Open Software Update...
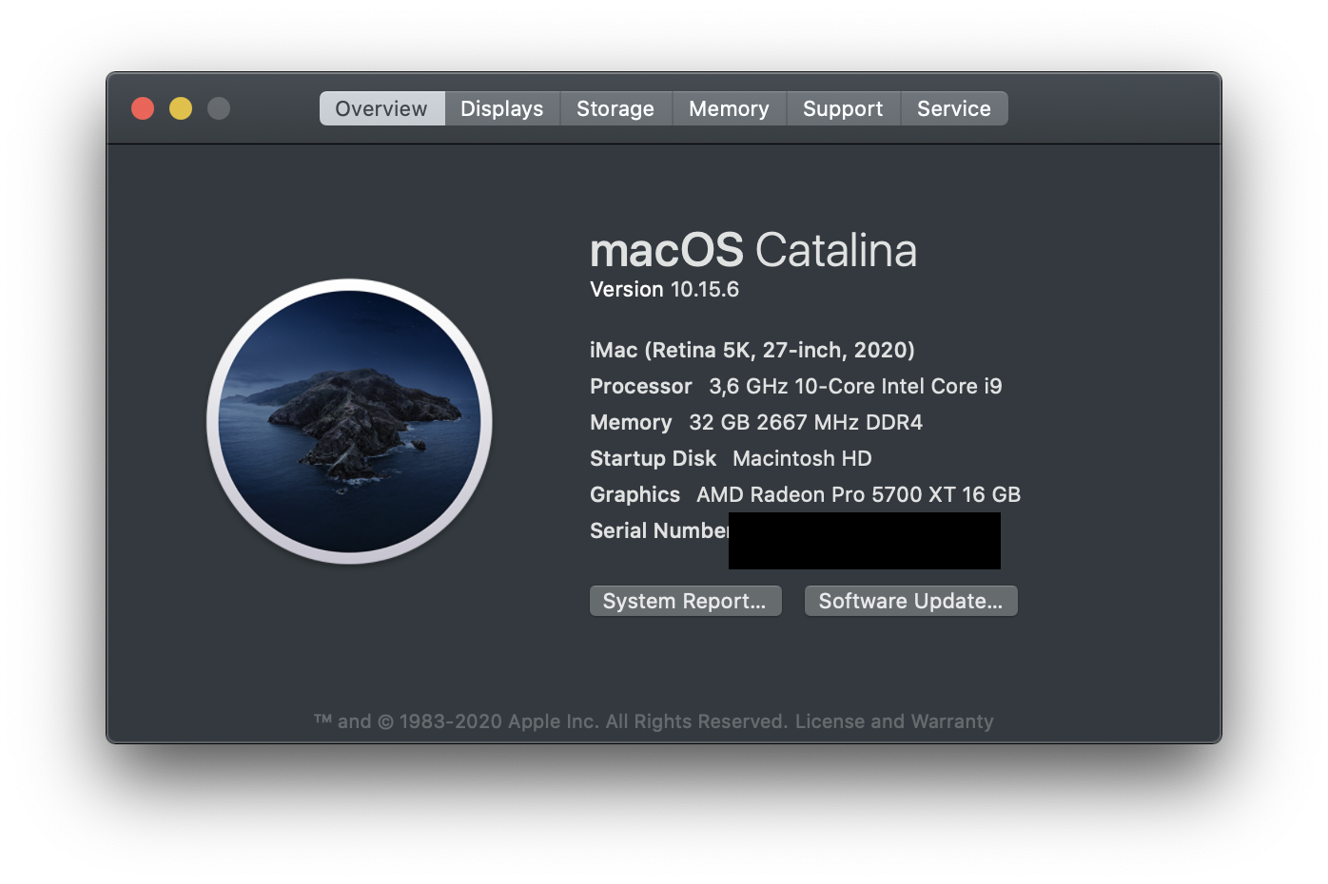Screen dimensions: 1328x884 910,601
